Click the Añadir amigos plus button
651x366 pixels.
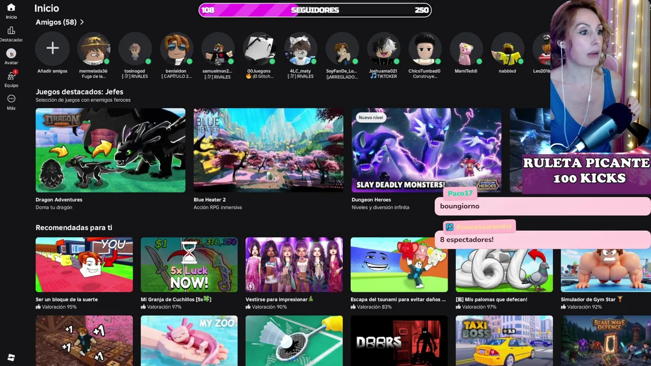pos(52,49)
